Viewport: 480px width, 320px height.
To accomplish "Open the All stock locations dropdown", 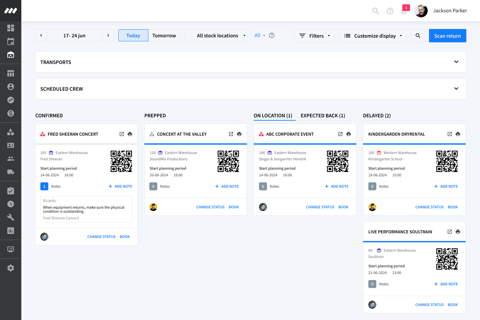I will point(218,36).
